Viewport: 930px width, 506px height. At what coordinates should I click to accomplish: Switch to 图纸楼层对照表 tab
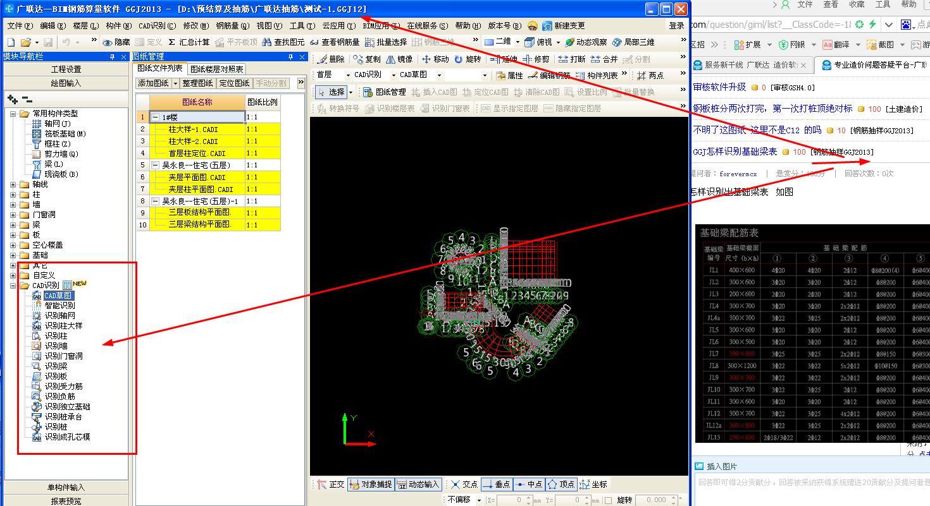(x=217, y=69)
